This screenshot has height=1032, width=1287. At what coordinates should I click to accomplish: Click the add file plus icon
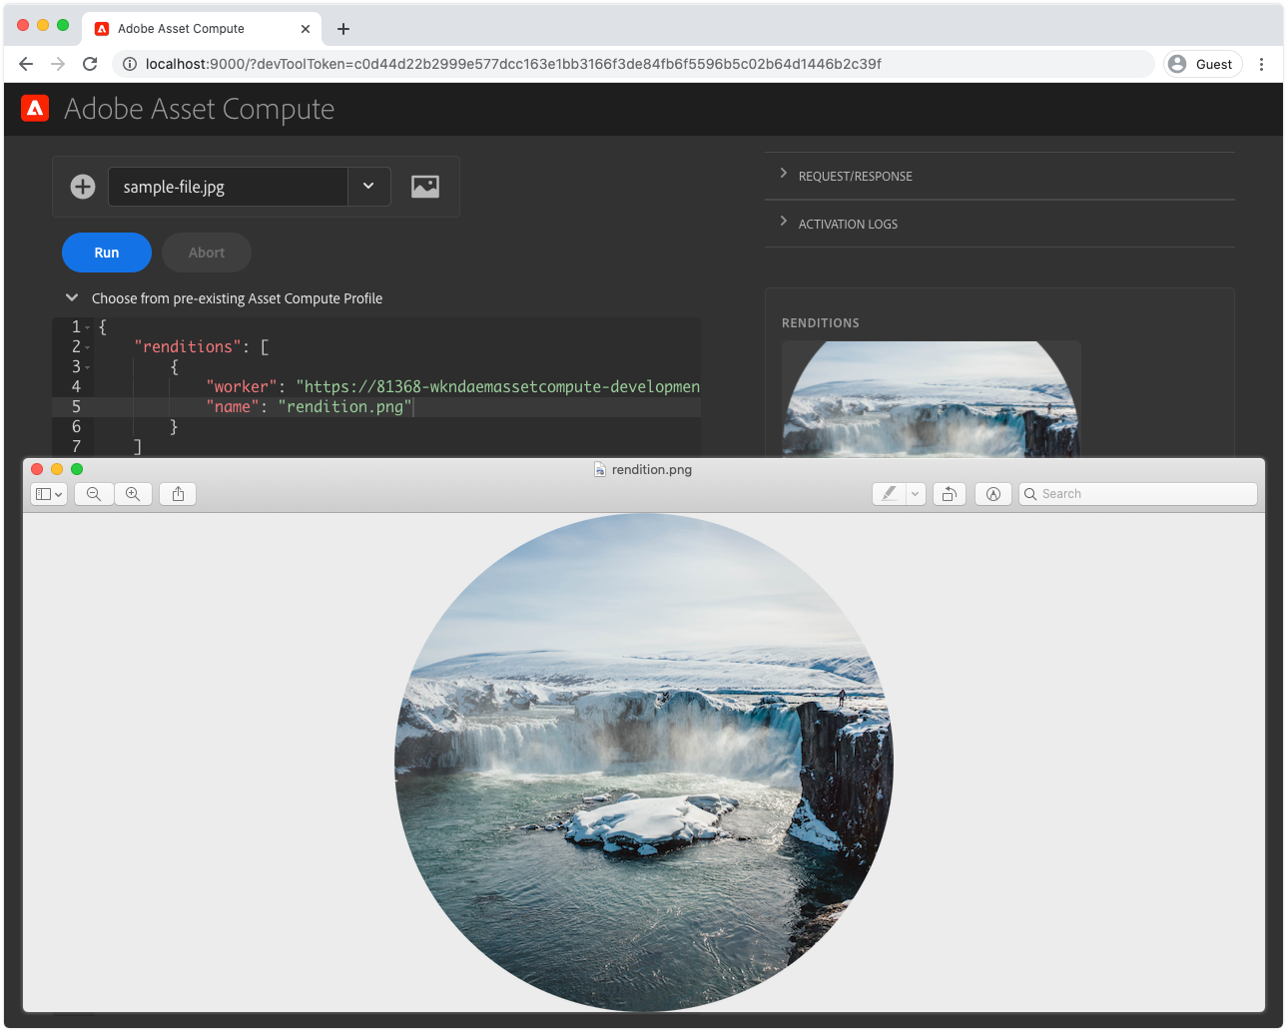click(x=83, y=187)
